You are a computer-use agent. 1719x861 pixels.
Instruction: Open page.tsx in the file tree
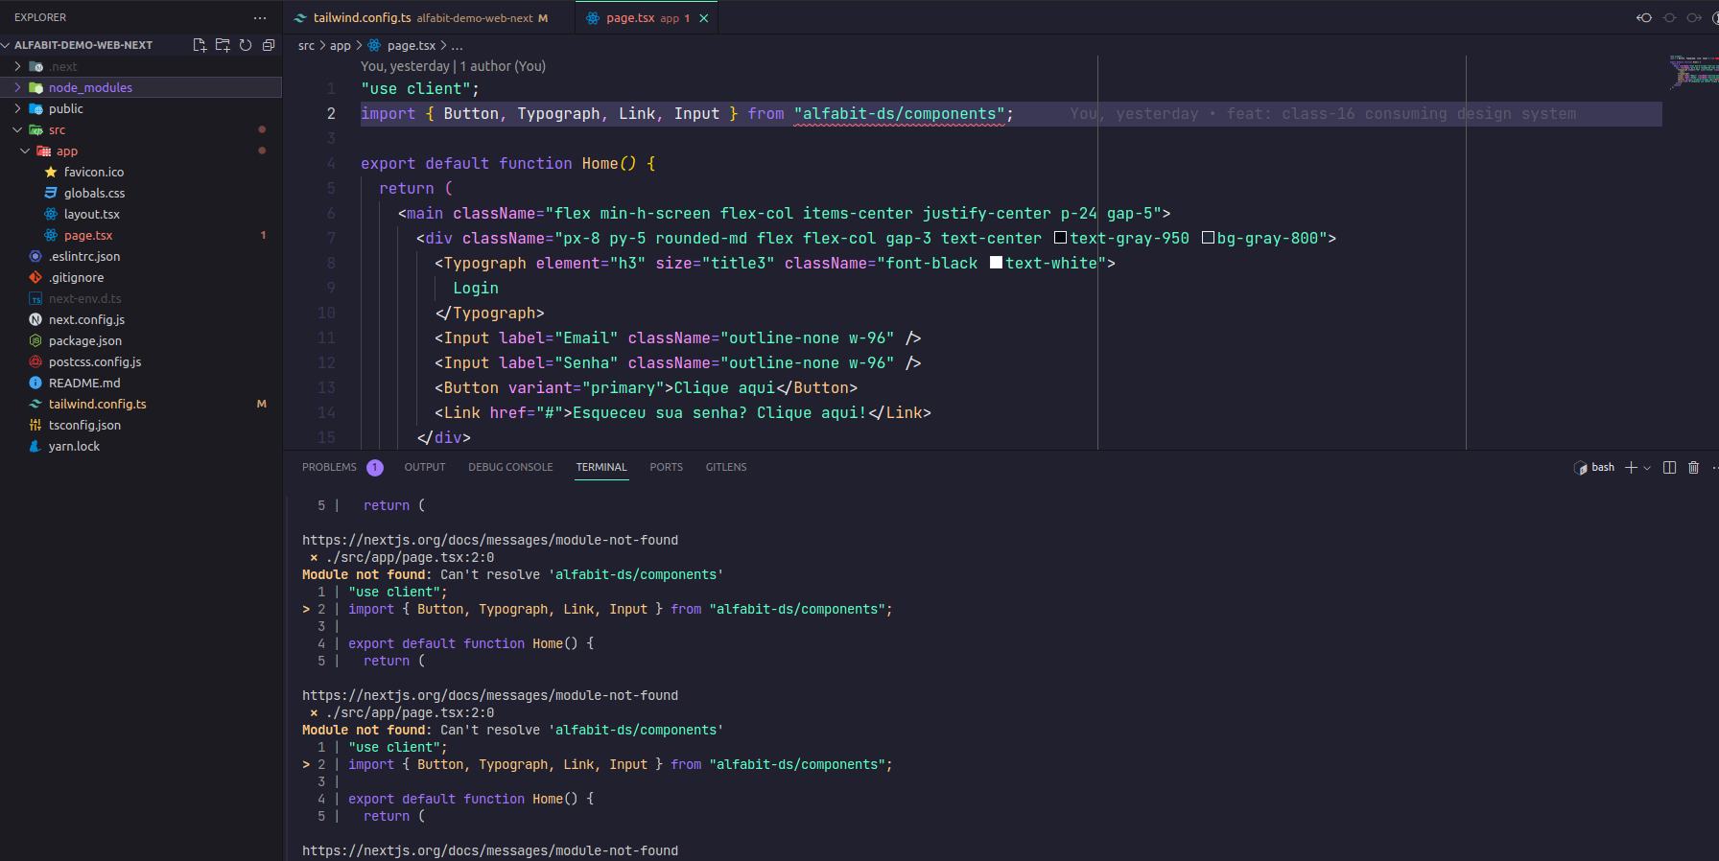click(141, 235)
